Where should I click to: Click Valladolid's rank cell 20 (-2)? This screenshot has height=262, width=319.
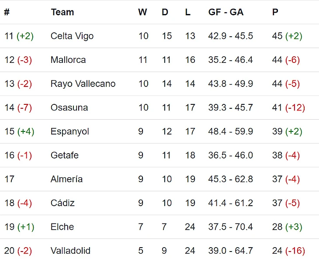point(18,251)
